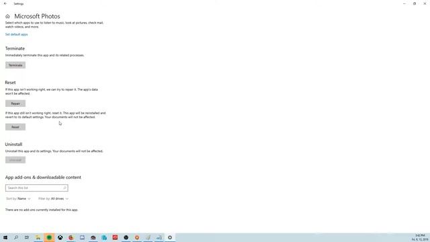Open the red taskbar app icon
Image resolution: width=430 pixels, height=242 pixels.
click(x=115, y=237)
